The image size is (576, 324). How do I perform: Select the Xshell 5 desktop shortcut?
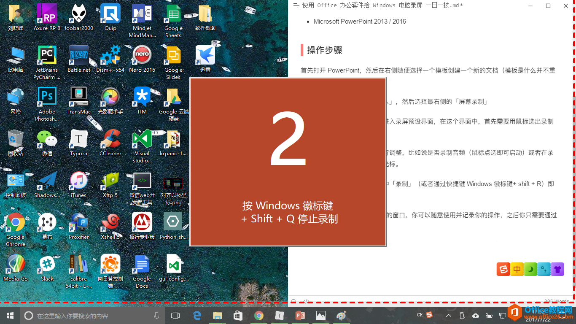pyautogui.click(x=110, y=226)
